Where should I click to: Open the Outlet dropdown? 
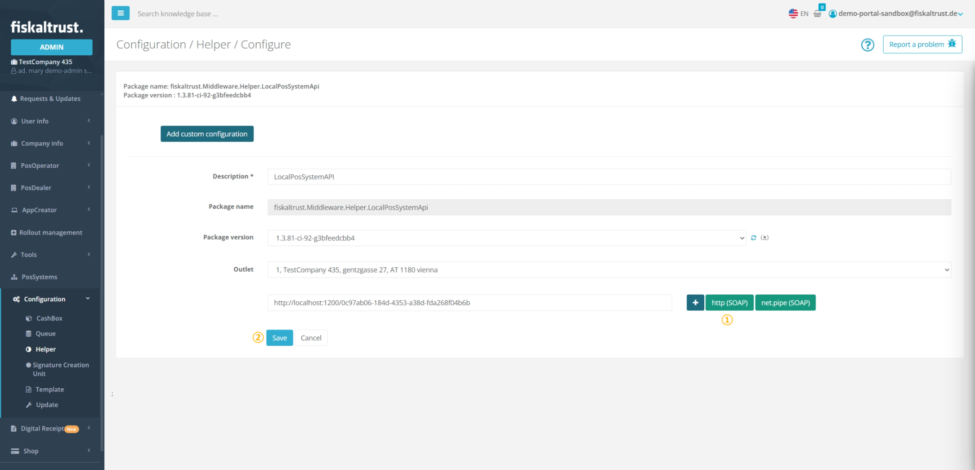point(609,270)
